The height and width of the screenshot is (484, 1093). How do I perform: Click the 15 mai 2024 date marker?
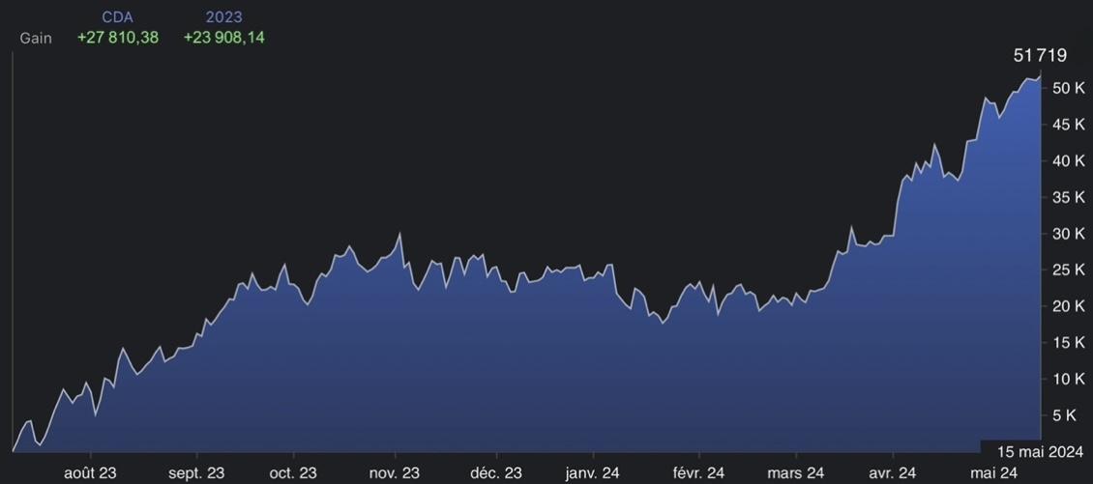[1040, 450]
